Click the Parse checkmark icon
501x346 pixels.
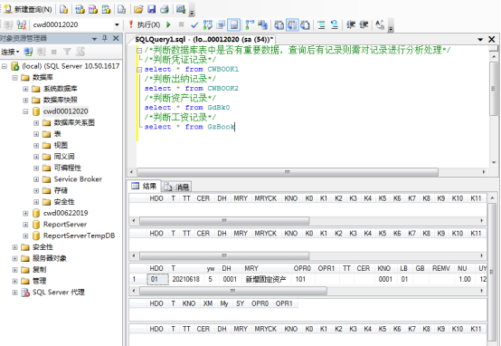pos(194,24)
